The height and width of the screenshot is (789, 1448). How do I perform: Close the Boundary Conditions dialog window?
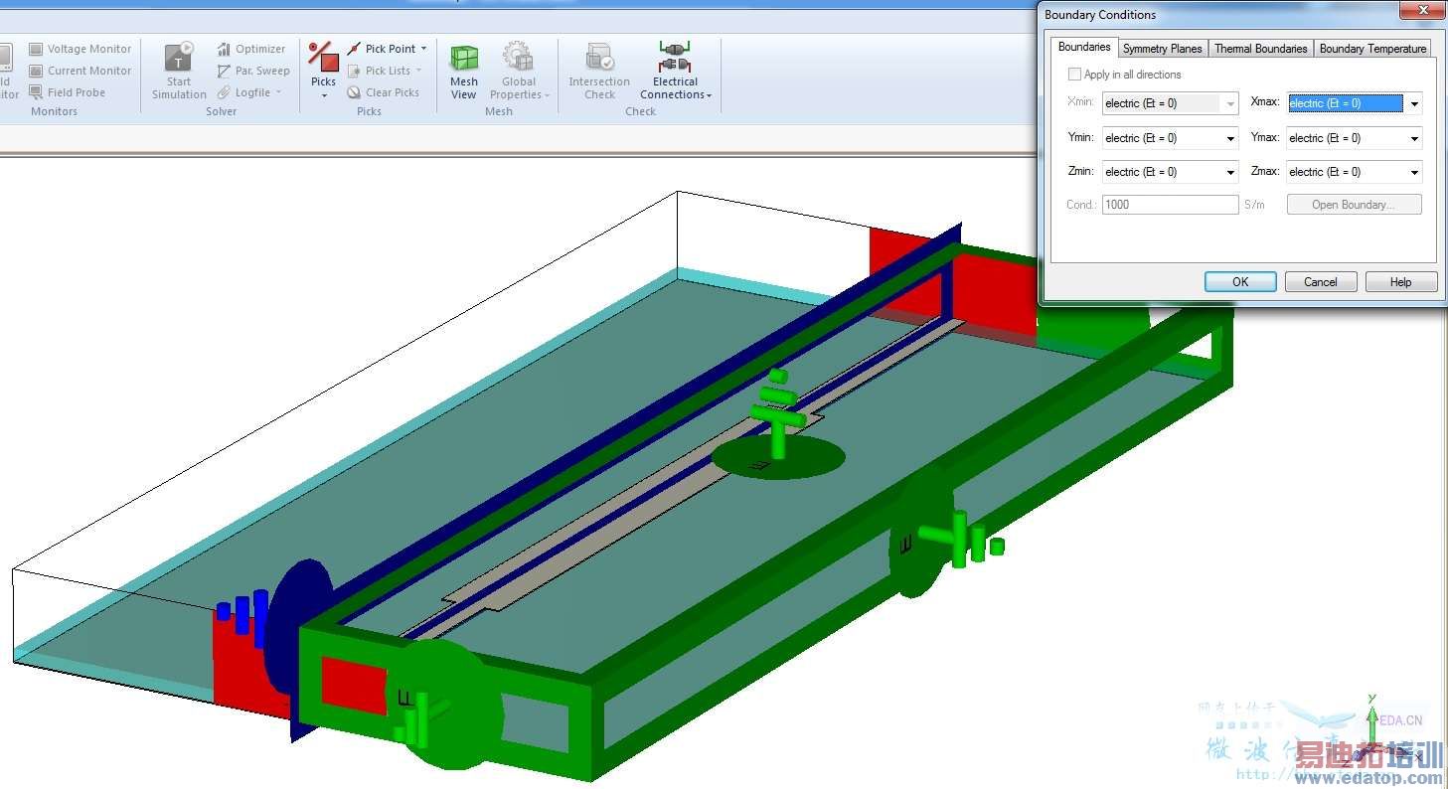[1420, 12]
